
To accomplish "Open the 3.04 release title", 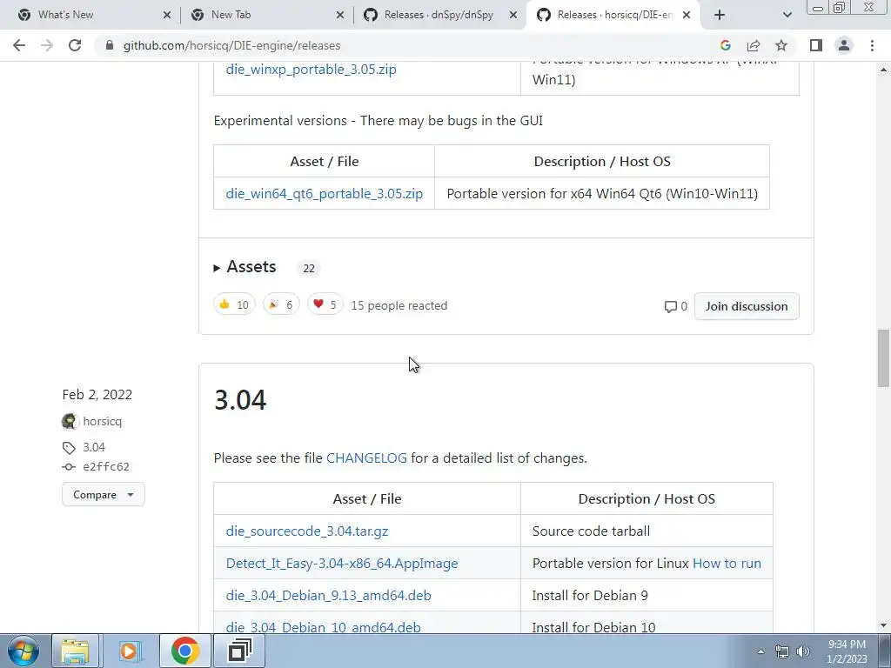I will coord(240,399).
